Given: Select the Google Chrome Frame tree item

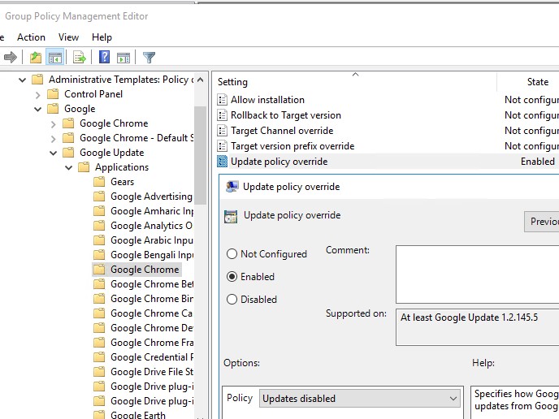Looking at the screenshot, I should tap(152, 343).
